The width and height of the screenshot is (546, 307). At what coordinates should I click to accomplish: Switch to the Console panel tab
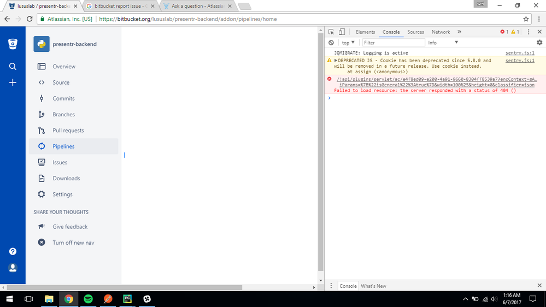(391, 32)
